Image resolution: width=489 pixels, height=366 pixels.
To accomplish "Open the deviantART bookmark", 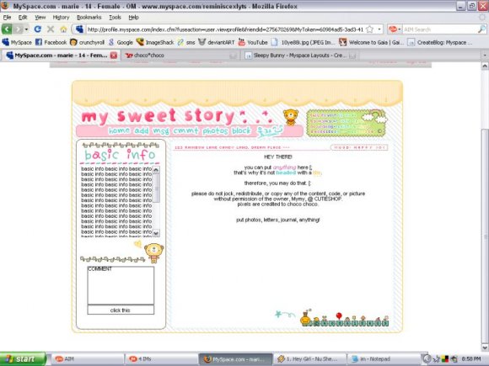I will point(217,42).
